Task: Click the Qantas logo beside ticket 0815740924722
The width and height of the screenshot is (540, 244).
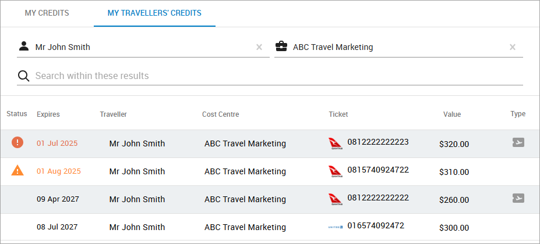Action: point(335,171)
